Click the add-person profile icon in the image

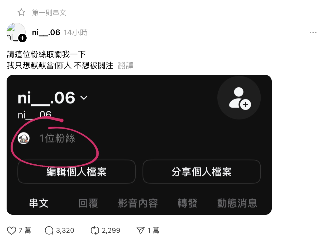pos(239,98)
